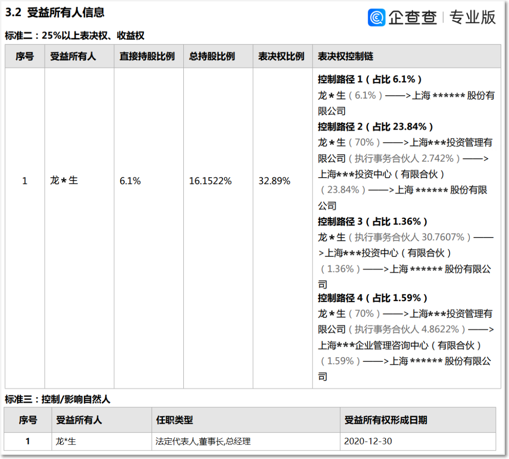Click 龙*生 in the 标准二 table

pos(64,180)
